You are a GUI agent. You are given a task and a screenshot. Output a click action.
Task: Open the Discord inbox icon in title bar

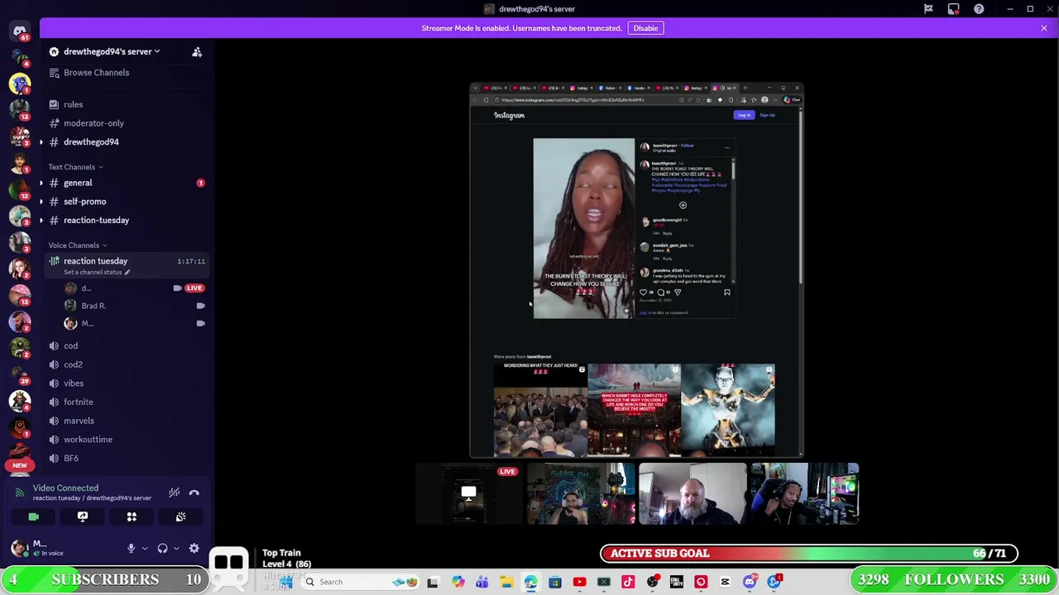tap(953, 9)
